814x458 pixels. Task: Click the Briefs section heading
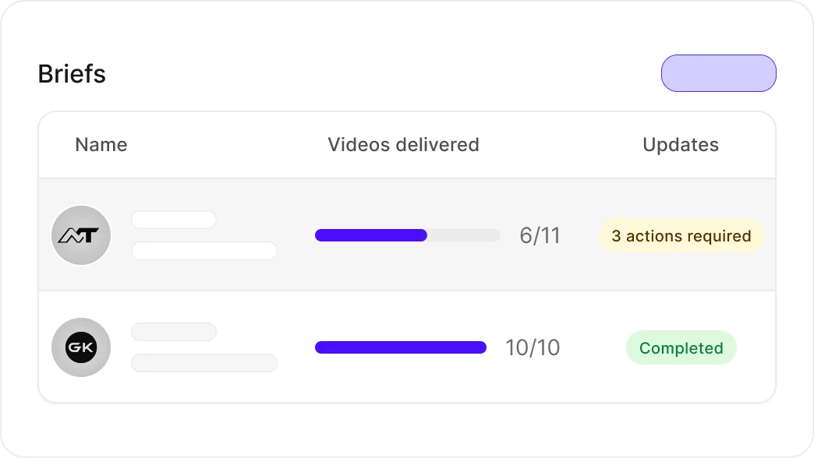[x=72, y=74]
